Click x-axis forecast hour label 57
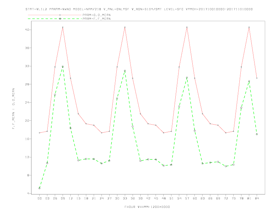280x216 pixels. point(187,198)
